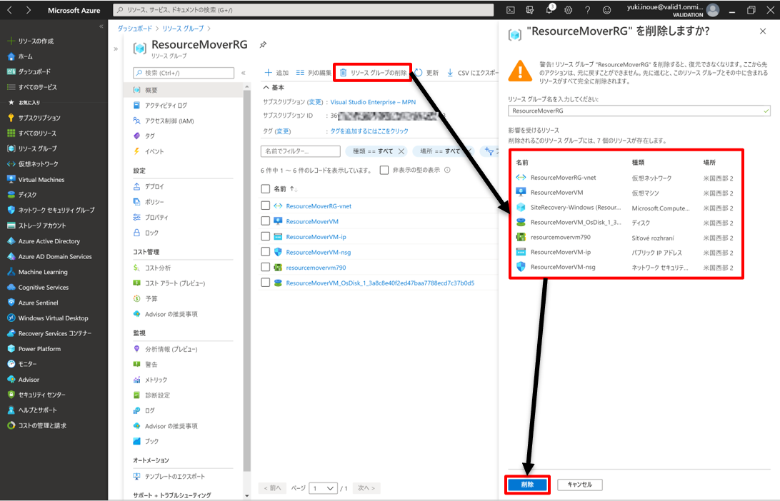Collapse the portal left sidebar
The image size is (780, 501).
[x=101, y=26]
